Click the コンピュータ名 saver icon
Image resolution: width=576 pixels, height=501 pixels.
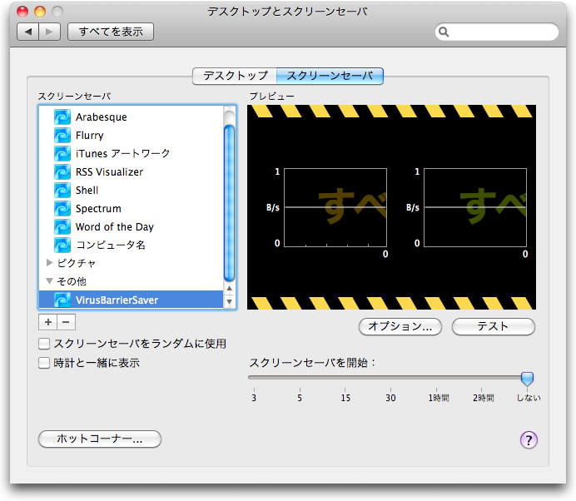pyautogui.click(x=62, y=245)
